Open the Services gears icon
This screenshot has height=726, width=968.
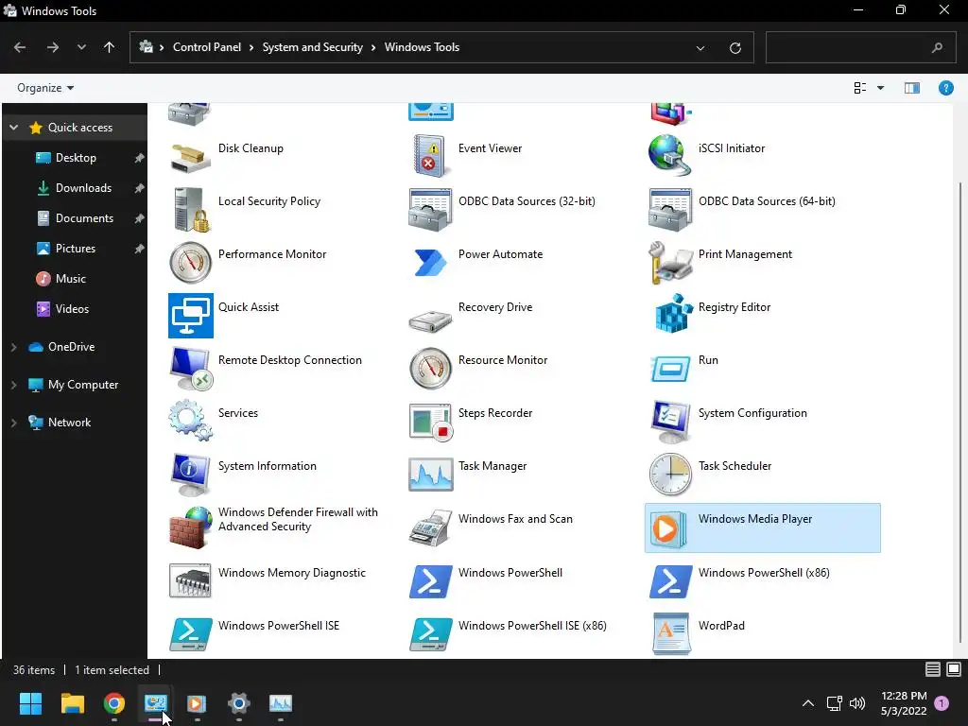(191, 421)
